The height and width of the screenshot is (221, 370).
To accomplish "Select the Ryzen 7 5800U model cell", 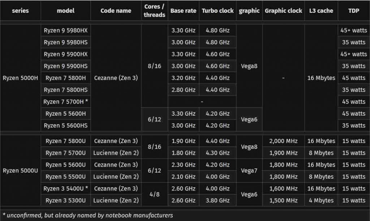I will click(66, 141).
